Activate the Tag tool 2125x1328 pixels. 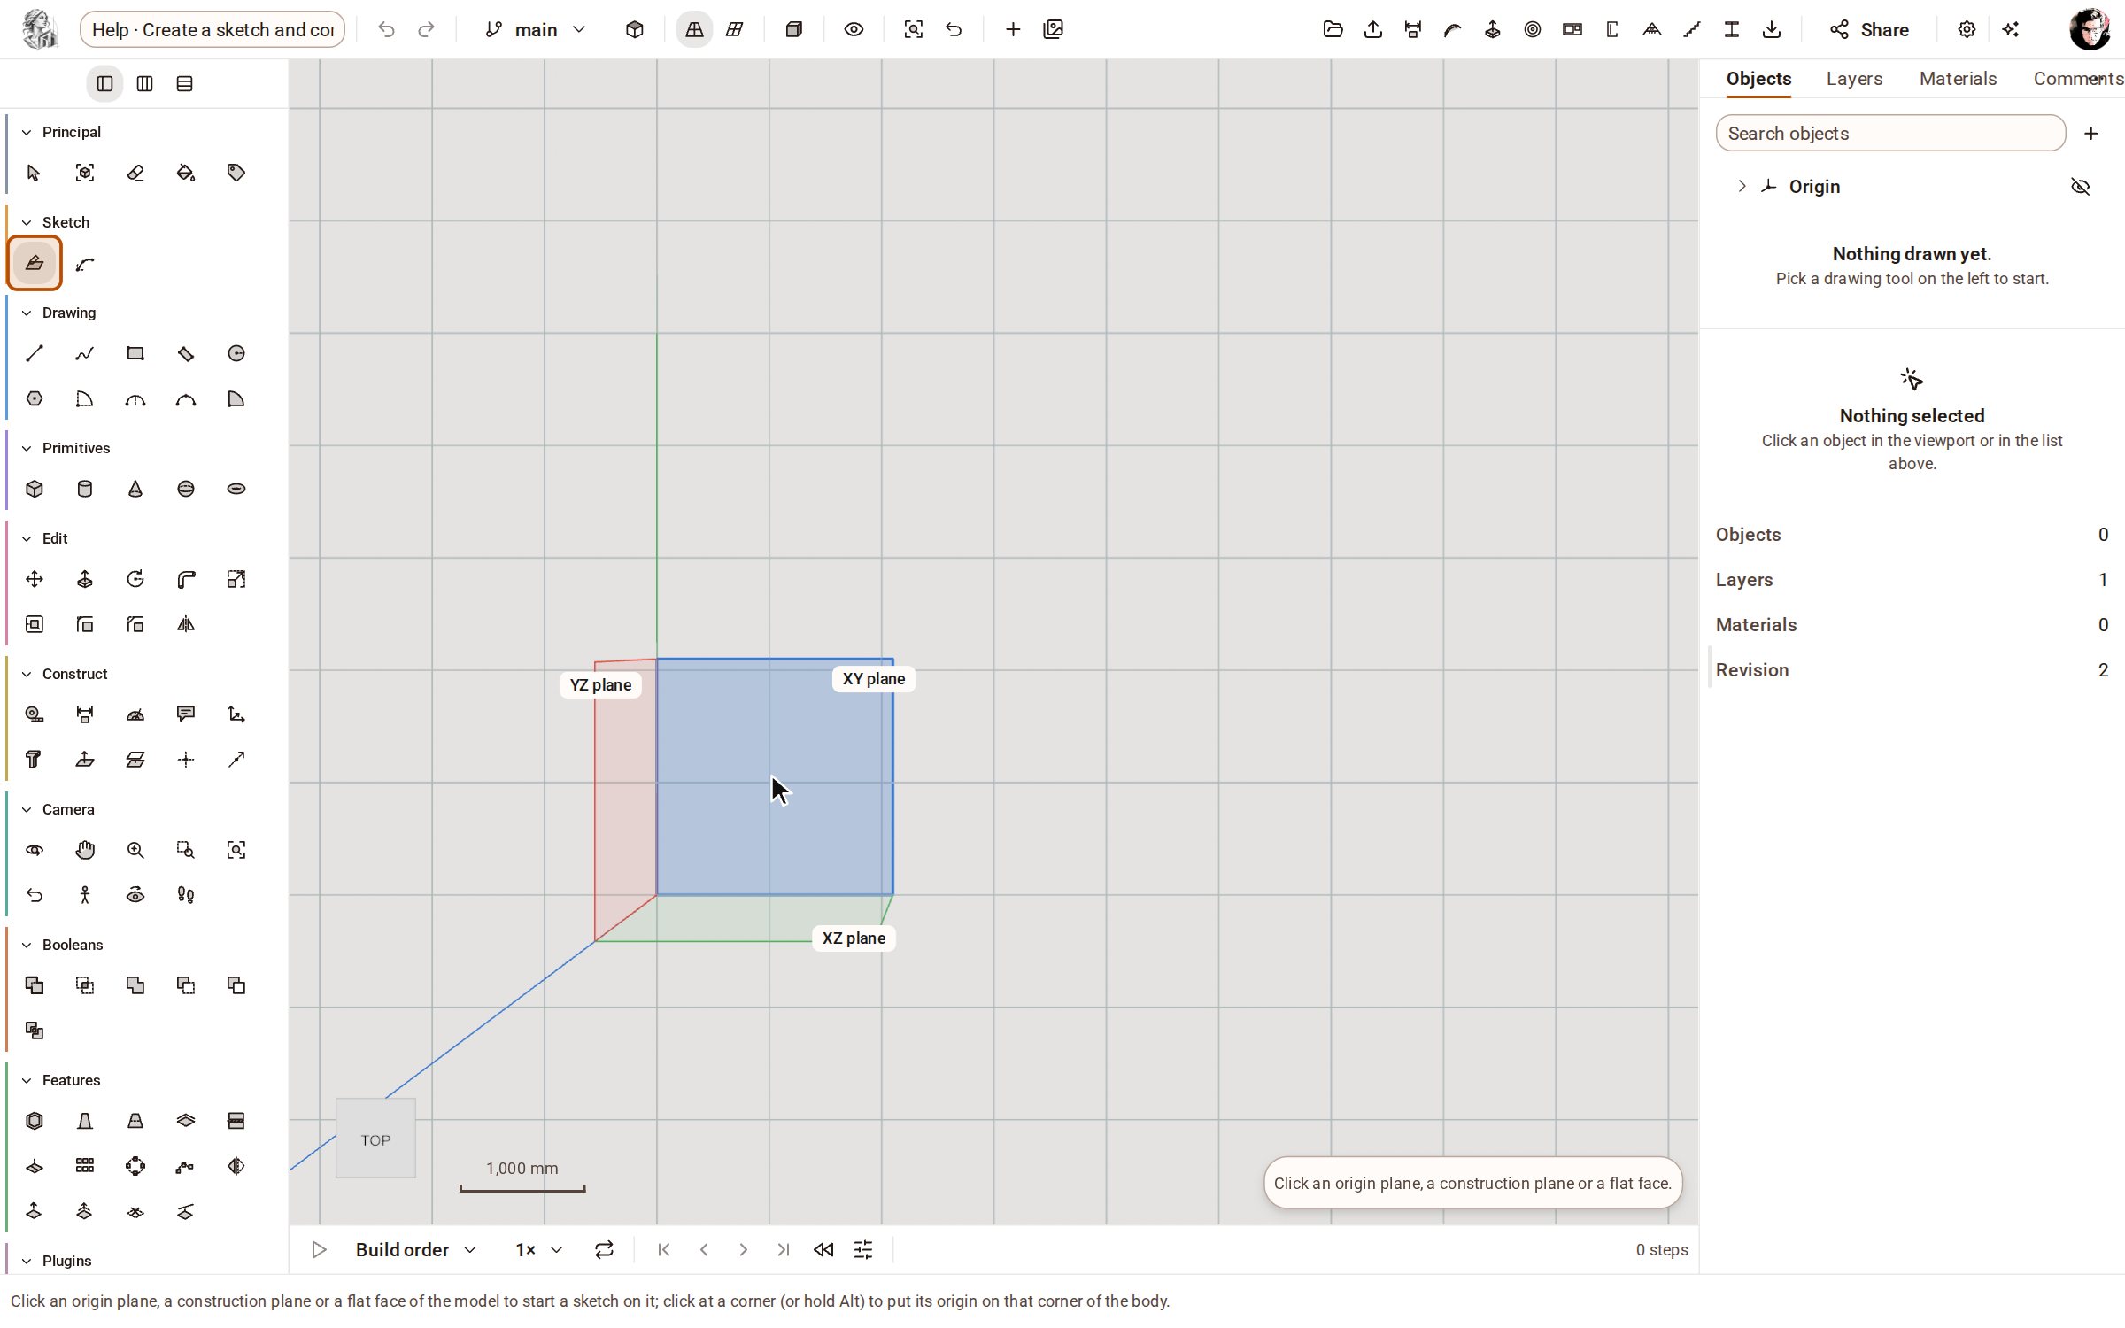[236, 173]
